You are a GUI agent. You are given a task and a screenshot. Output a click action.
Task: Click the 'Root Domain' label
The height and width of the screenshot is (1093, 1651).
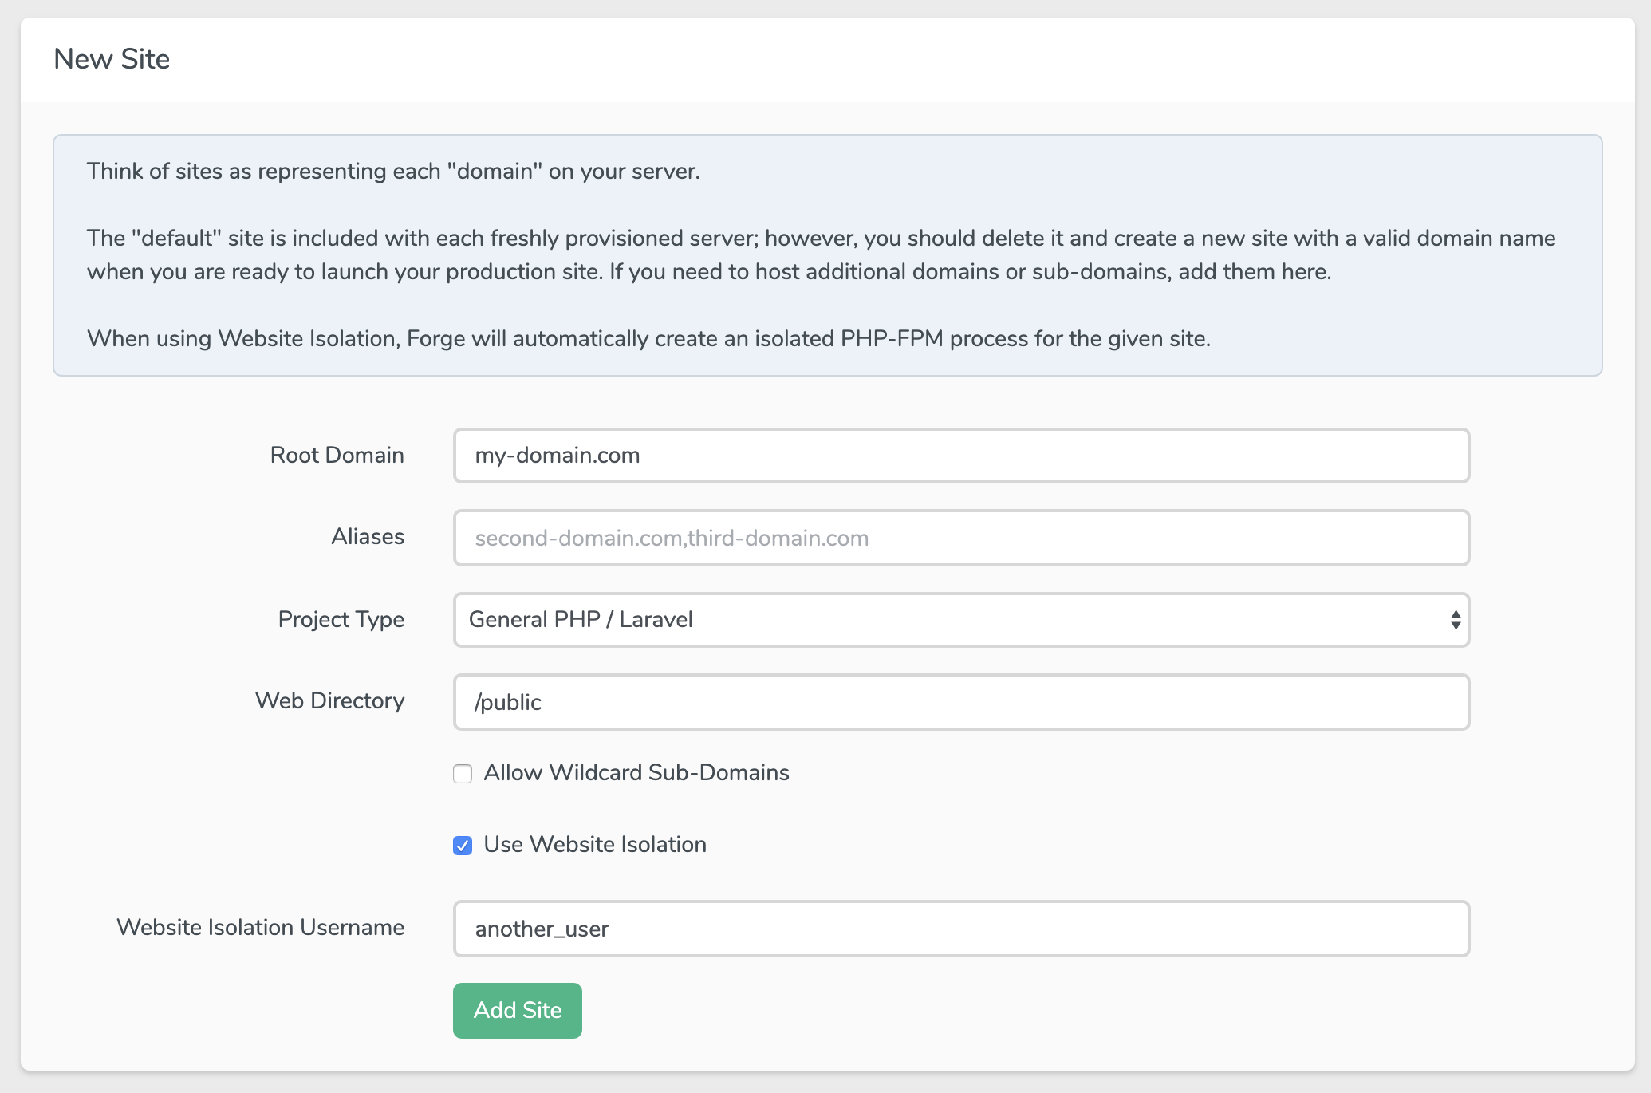(x=337, y=455)
